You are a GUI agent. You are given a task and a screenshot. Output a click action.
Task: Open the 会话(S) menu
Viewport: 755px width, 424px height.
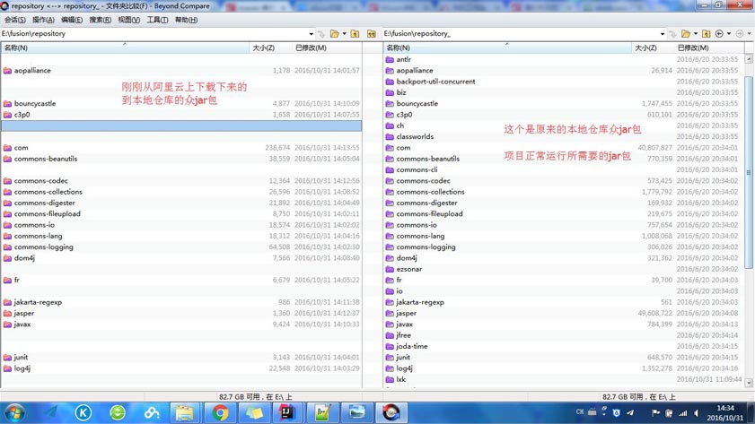(x=15, y=20)
